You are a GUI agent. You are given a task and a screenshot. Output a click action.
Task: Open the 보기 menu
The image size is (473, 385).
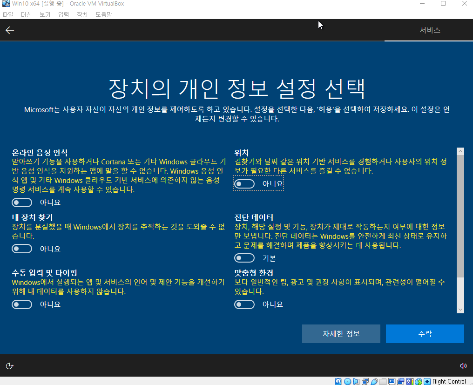point(45,14)
